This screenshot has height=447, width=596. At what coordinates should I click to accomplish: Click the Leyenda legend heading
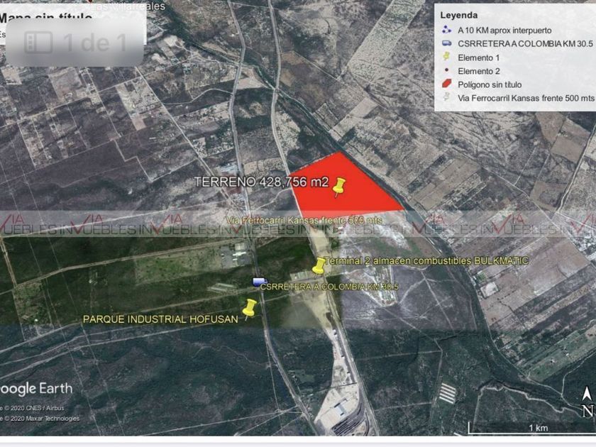tap(459, 15)
